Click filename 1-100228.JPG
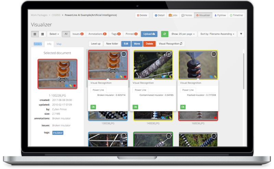Viewport: 274px width, 169px height. 57,96
